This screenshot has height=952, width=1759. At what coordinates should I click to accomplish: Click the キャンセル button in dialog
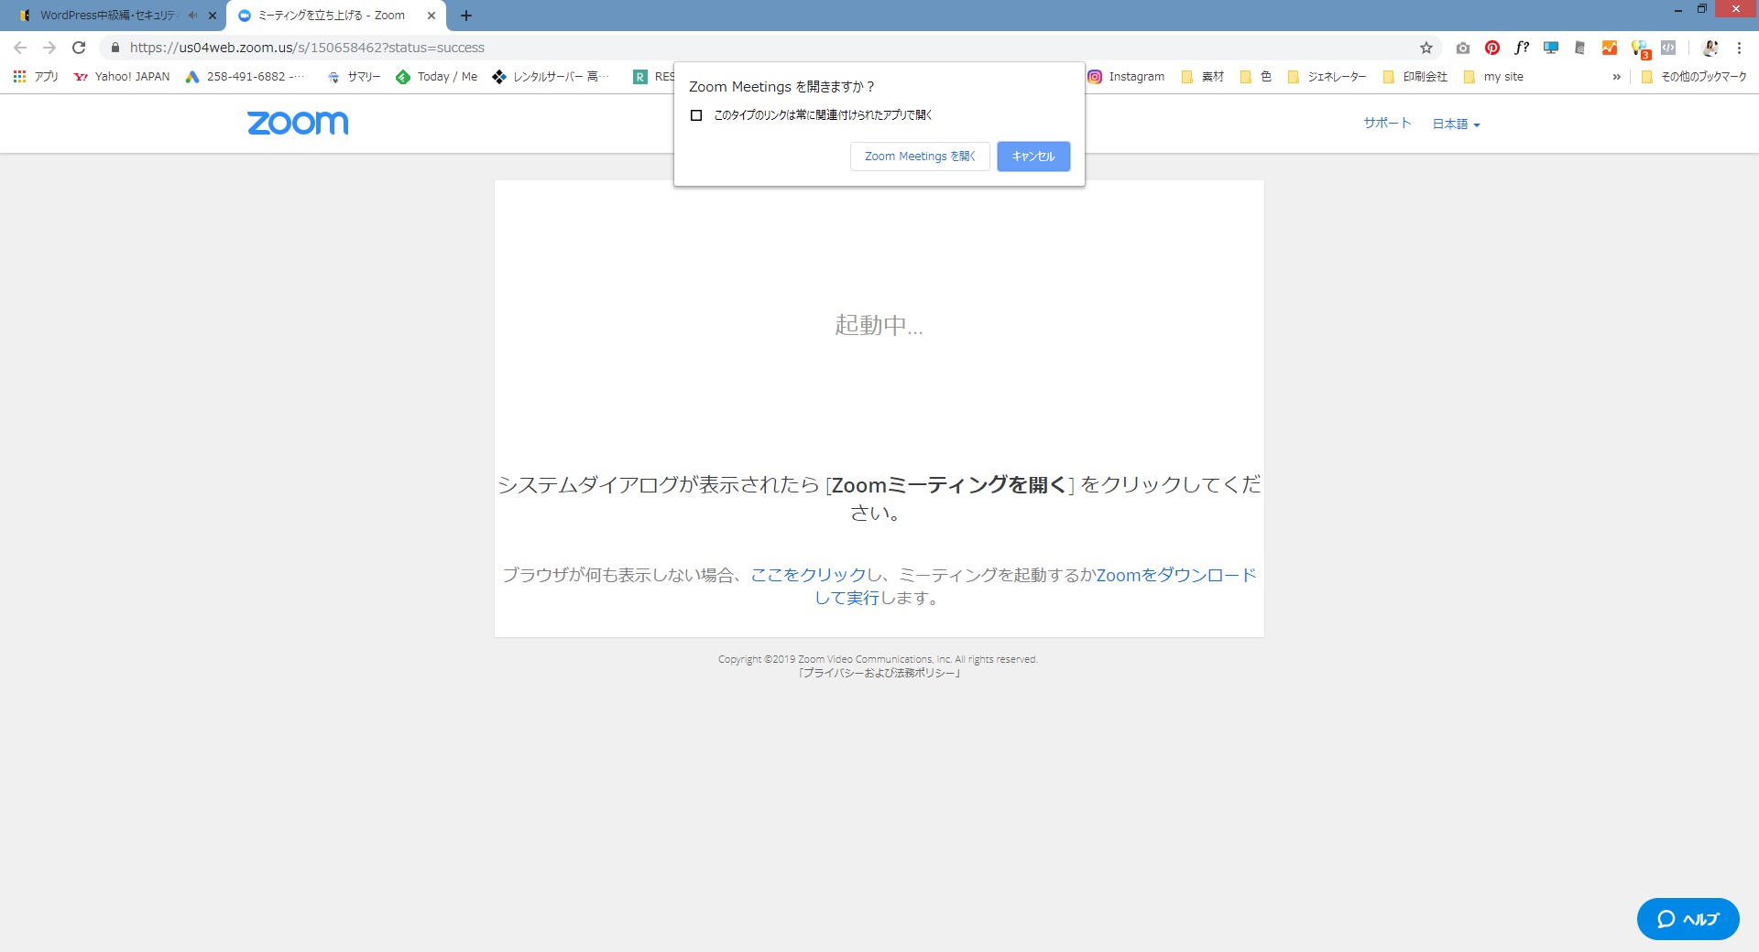coord(1033,157)
